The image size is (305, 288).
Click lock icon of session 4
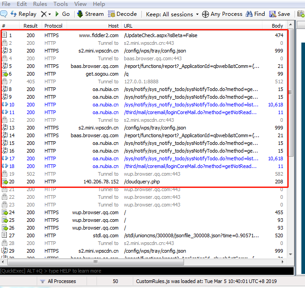[x=5, y=58]
